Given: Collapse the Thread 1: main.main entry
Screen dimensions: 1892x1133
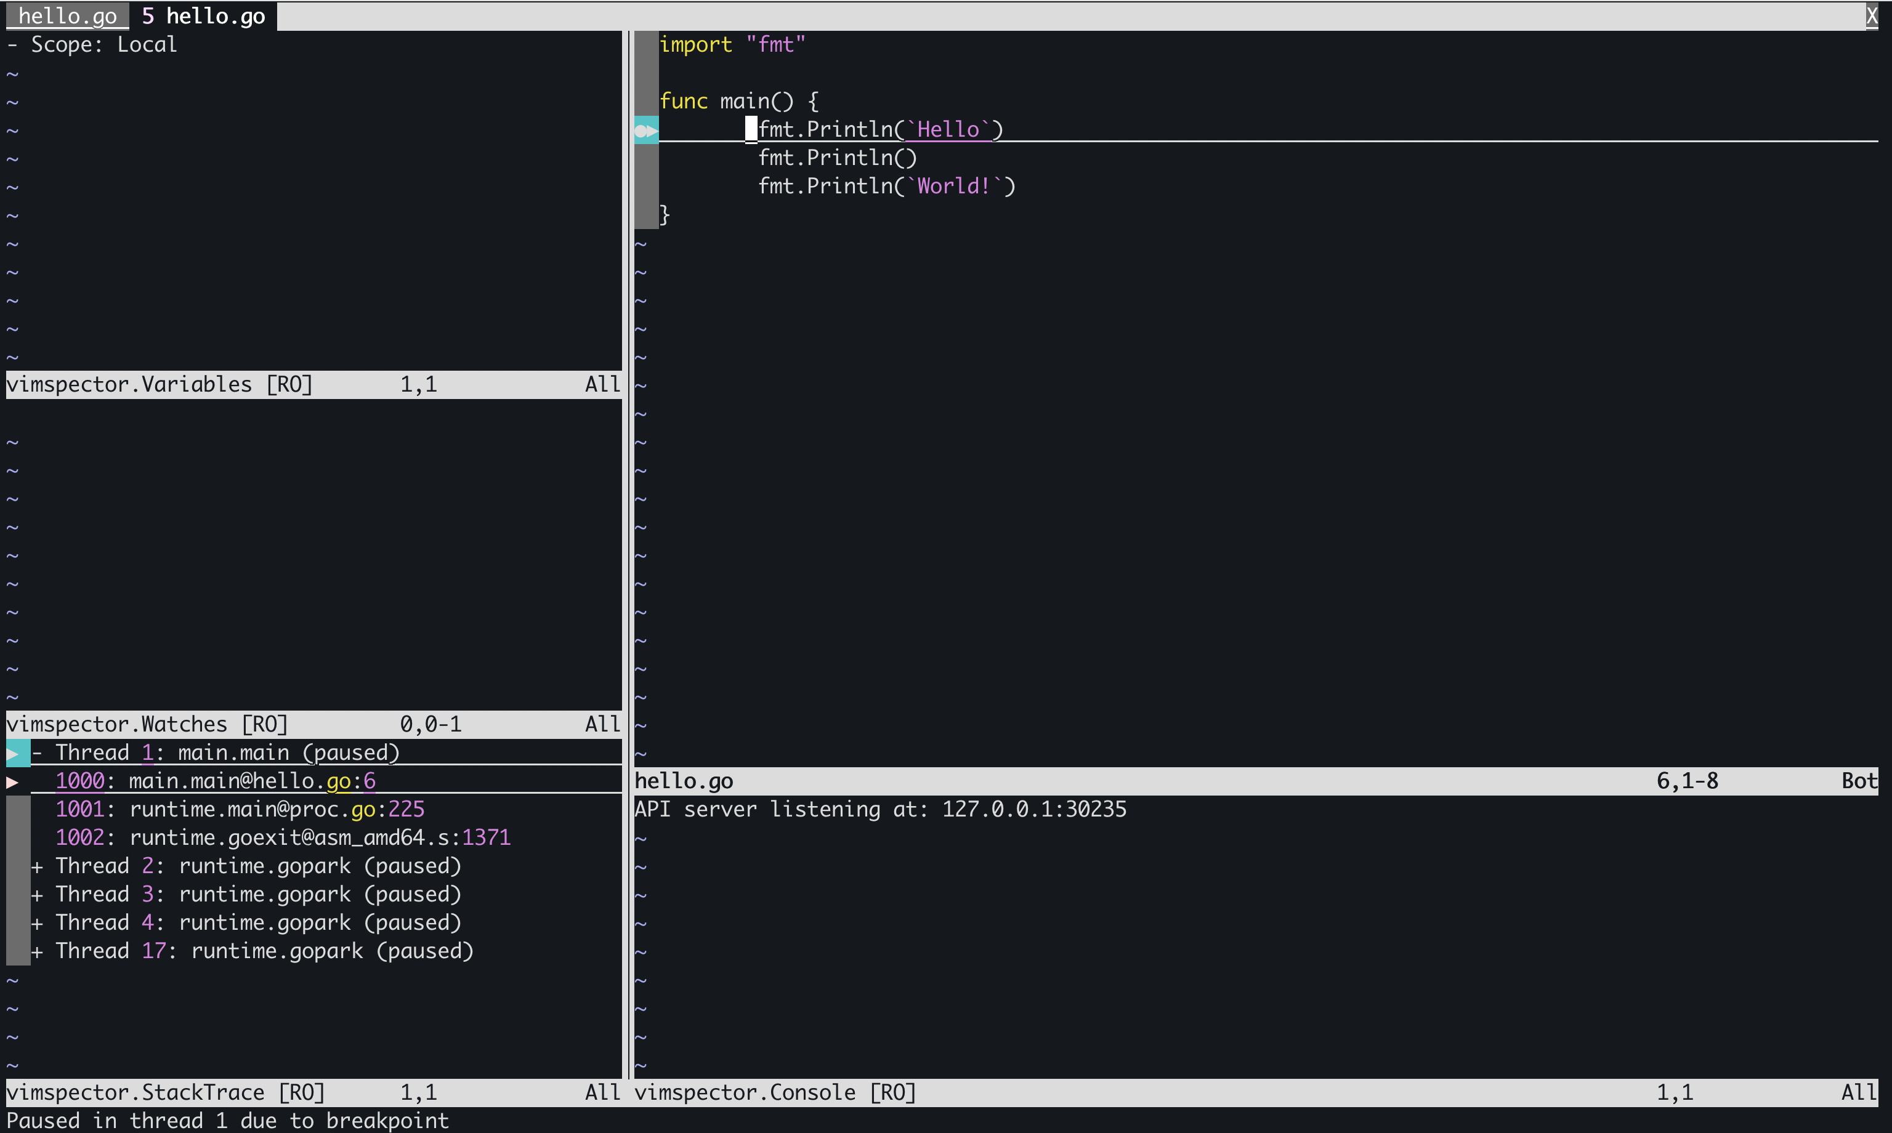Looking at the screenshot, I should [x=37, y=752].
